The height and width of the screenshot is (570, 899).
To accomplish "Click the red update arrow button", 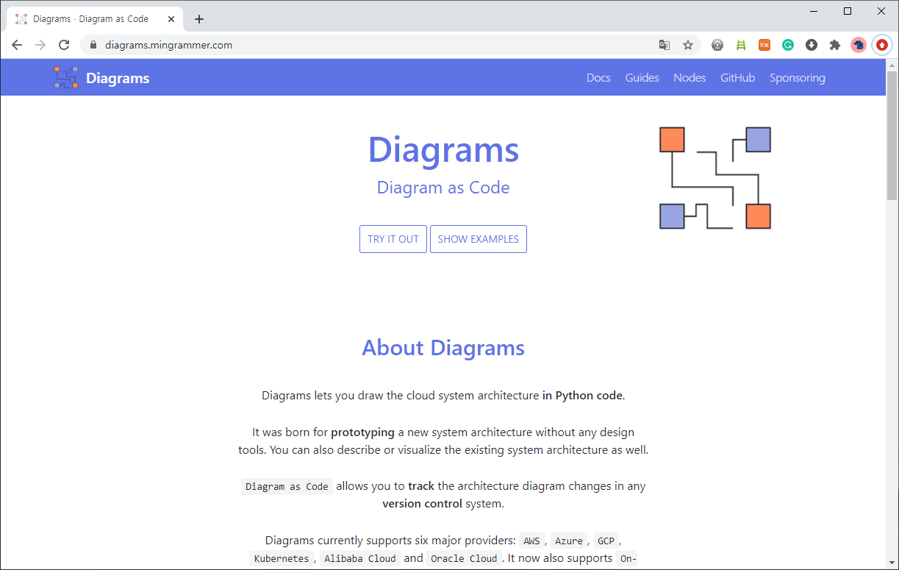I will click(882, 45).
